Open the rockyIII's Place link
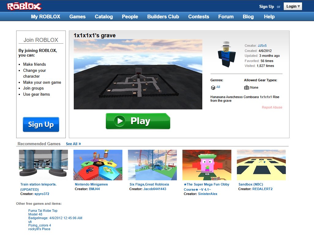 point(39,229)
